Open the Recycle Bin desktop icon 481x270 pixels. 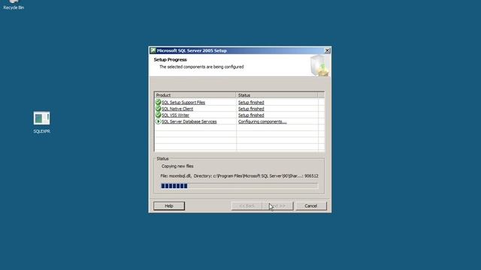click(14, 4)
